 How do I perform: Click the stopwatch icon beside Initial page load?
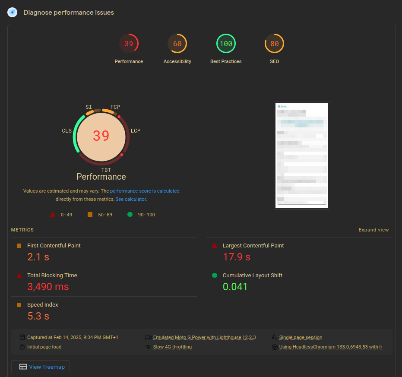22,347
